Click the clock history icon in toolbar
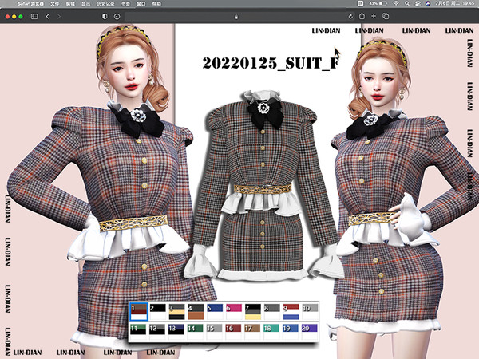479x359 pixels. click(x=117, y=16)
